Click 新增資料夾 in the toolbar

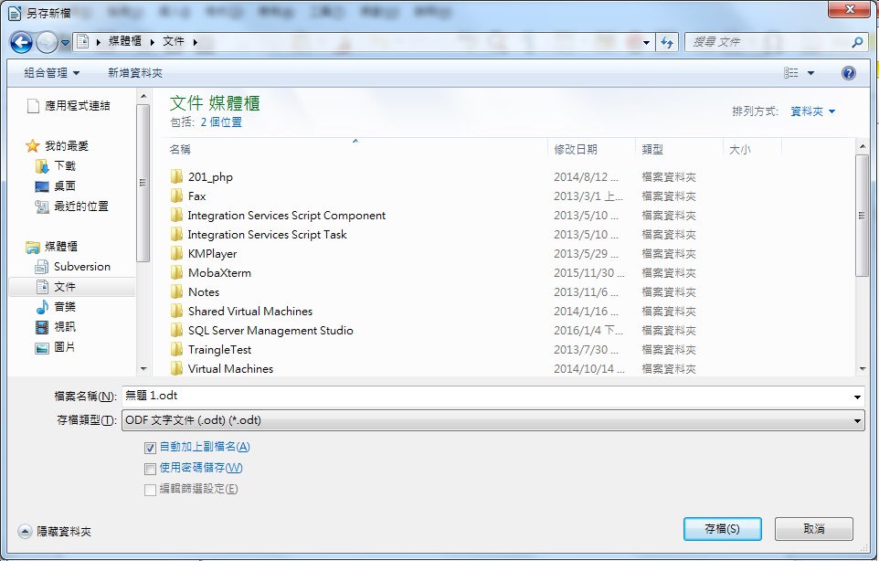134,73
